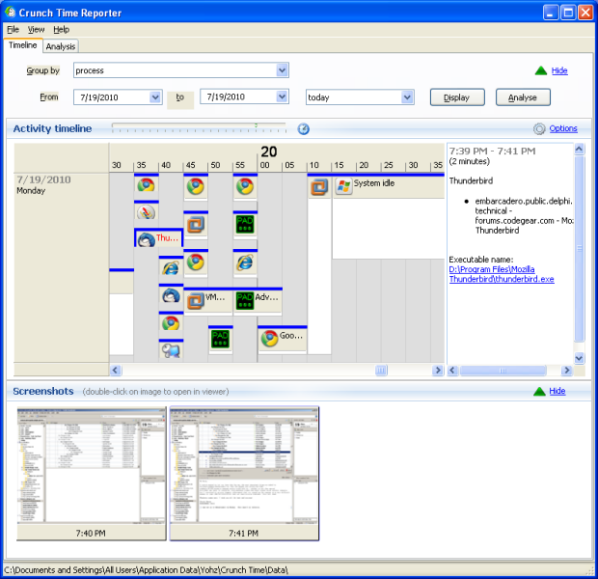The image size is (598, 579).
Task: Click the green PAD block labeled Adv...
Action: pos(257,299)
